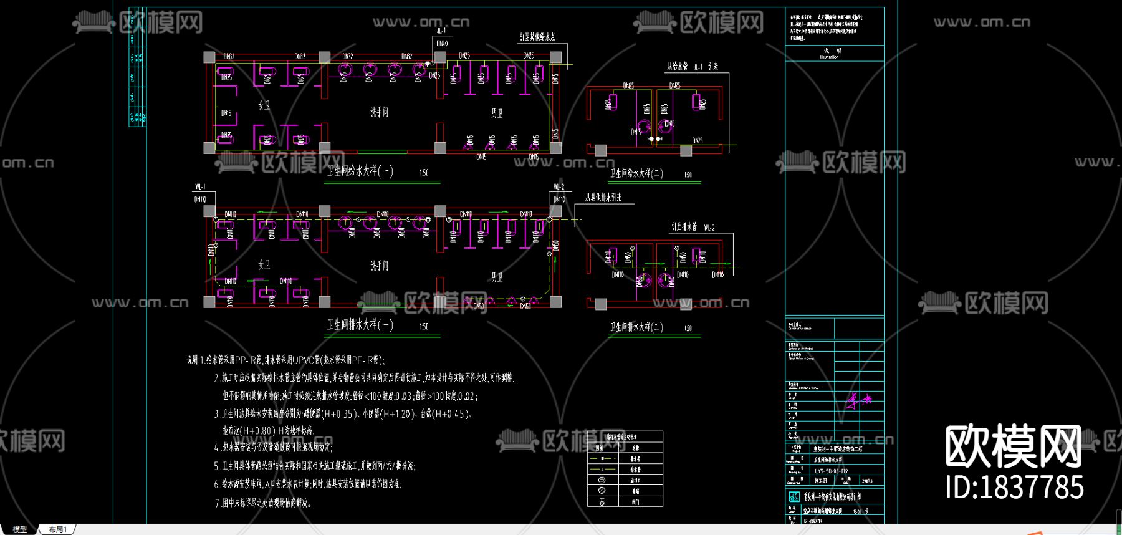Screen dimensions: 1122x535
Task: Select the 女卫 label in the upper plan
Action: click(264, 105)
